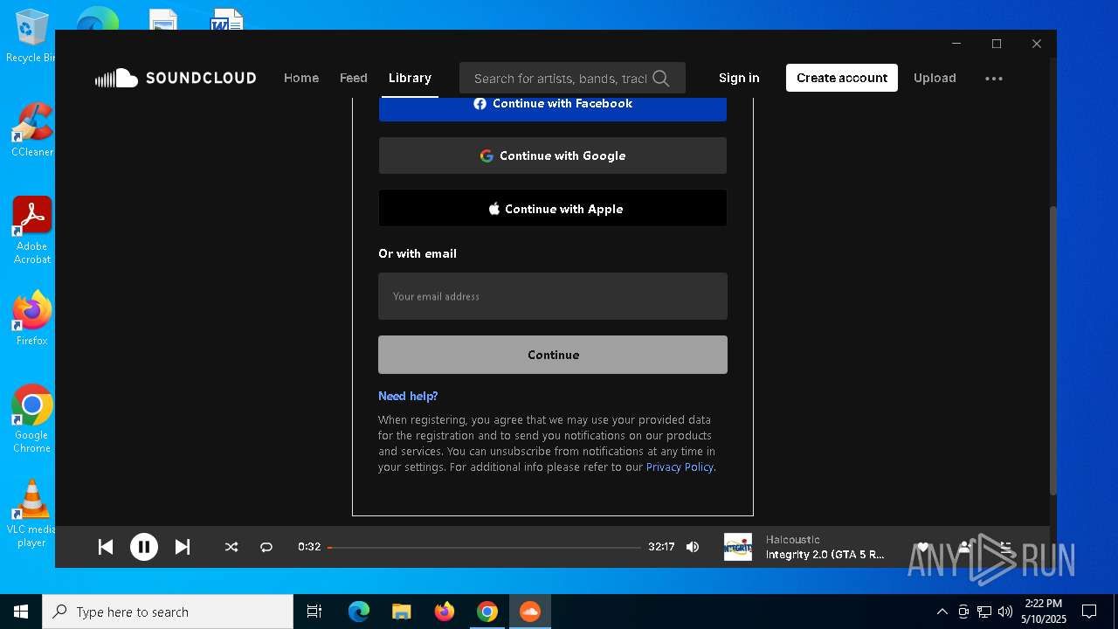Open VLC media player desktop icon

tap(31, 514)
